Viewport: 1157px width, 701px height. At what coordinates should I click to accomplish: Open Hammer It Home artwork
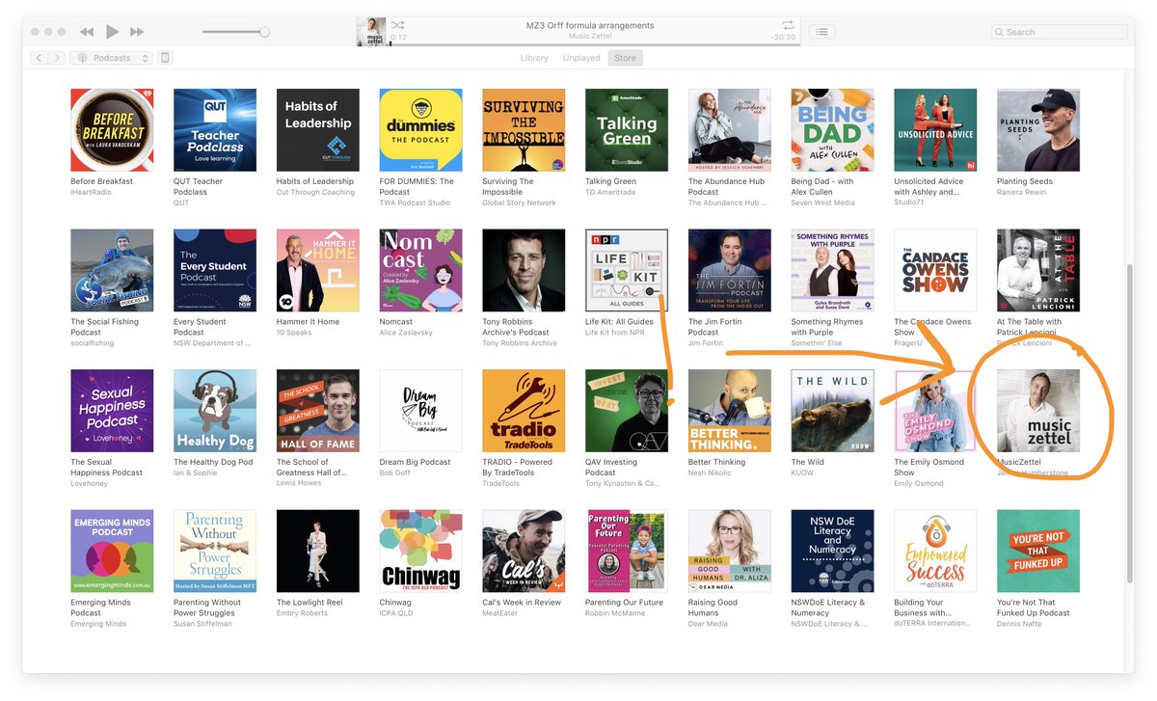click(x=318, y=271)
